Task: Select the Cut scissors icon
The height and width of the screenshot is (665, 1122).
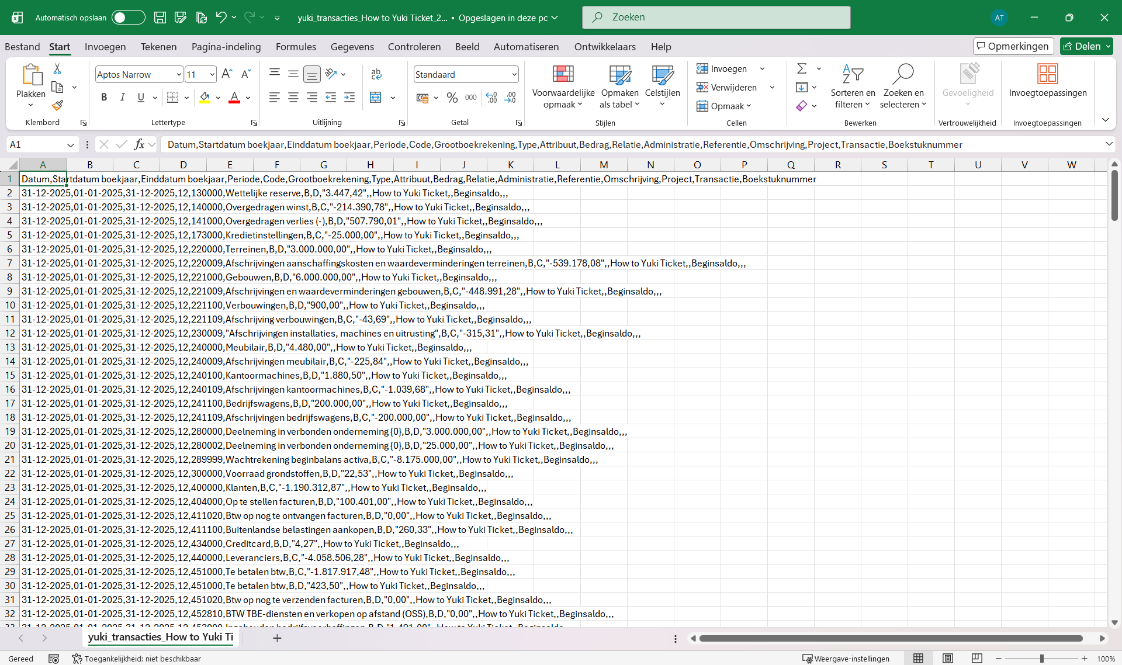Action: [57, 69]
